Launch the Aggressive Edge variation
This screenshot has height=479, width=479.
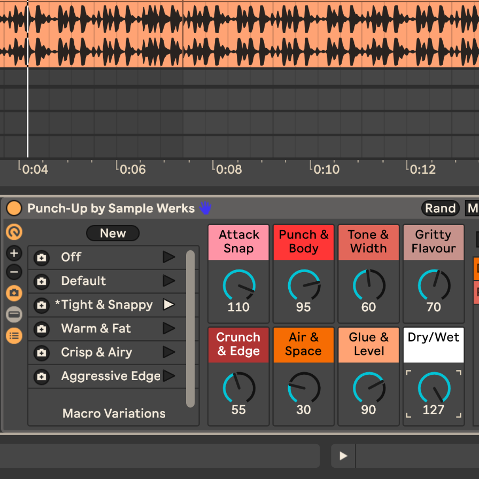point(169,376)
